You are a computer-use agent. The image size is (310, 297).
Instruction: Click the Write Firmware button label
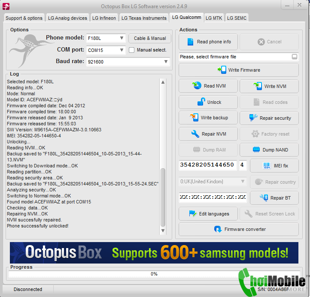coord(244,70)
